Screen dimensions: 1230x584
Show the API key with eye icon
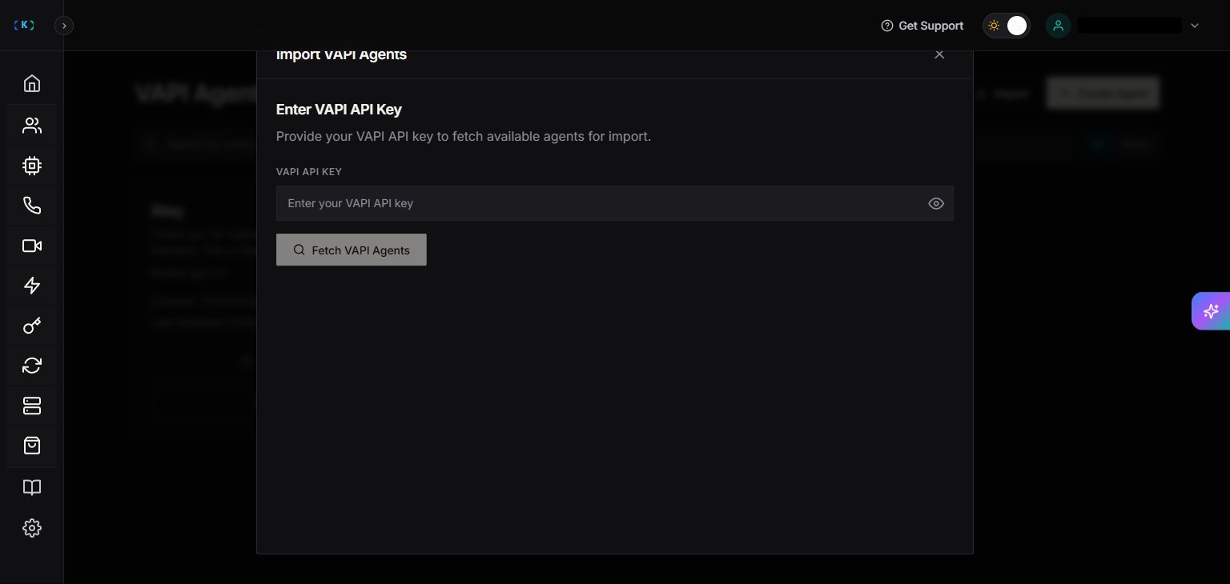pos(936,203)
